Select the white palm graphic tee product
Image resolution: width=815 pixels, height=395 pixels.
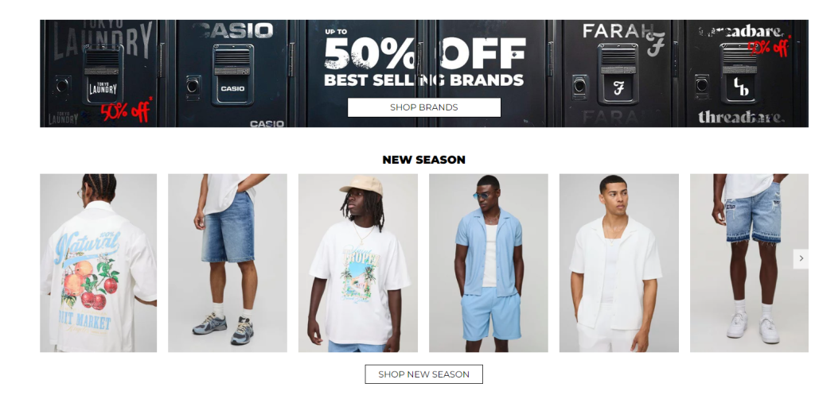pyautogui.click(x=357, y=263)
